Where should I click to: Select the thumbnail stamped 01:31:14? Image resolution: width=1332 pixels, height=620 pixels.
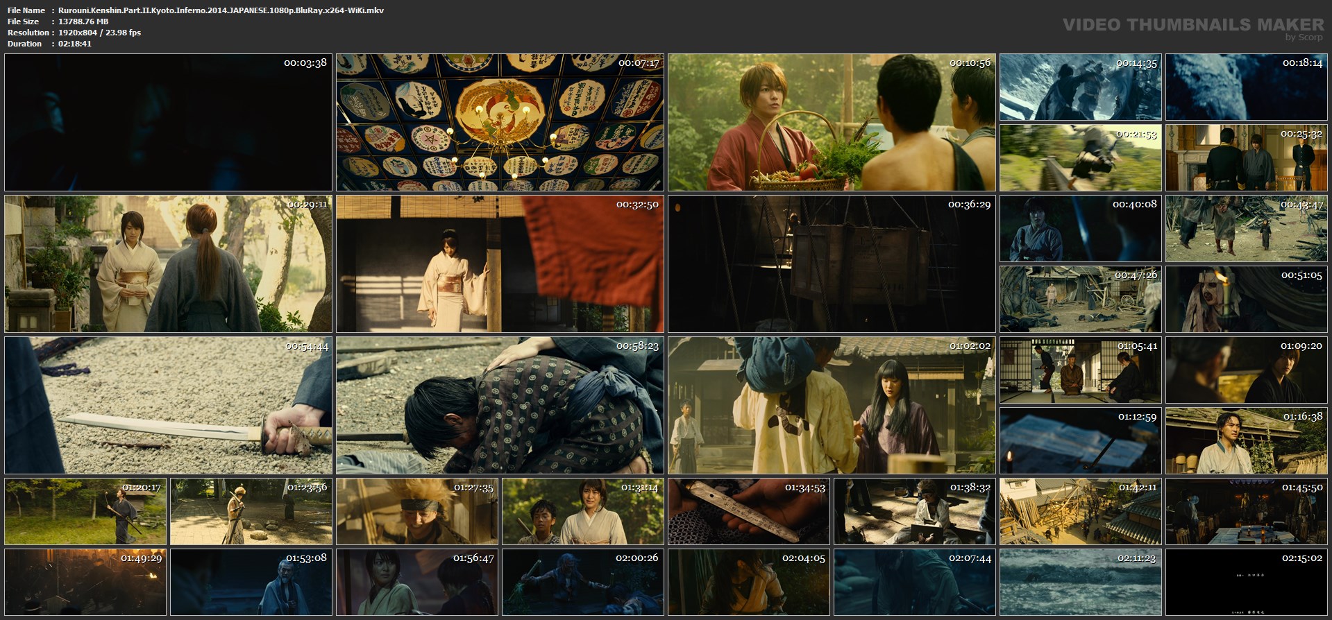point(583,511)
